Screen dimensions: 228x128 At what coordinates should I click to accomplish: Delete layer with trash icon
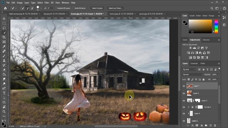click(x=215, y=126)
